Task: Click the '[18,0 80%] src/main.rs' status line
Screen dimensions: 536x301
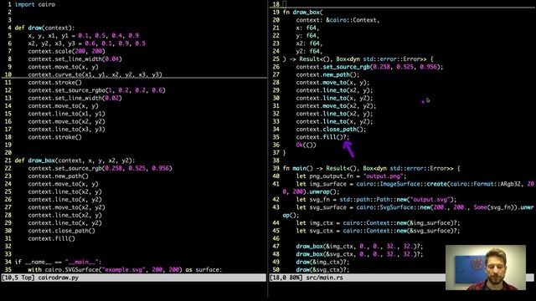Action: click(x=358, y=278)
